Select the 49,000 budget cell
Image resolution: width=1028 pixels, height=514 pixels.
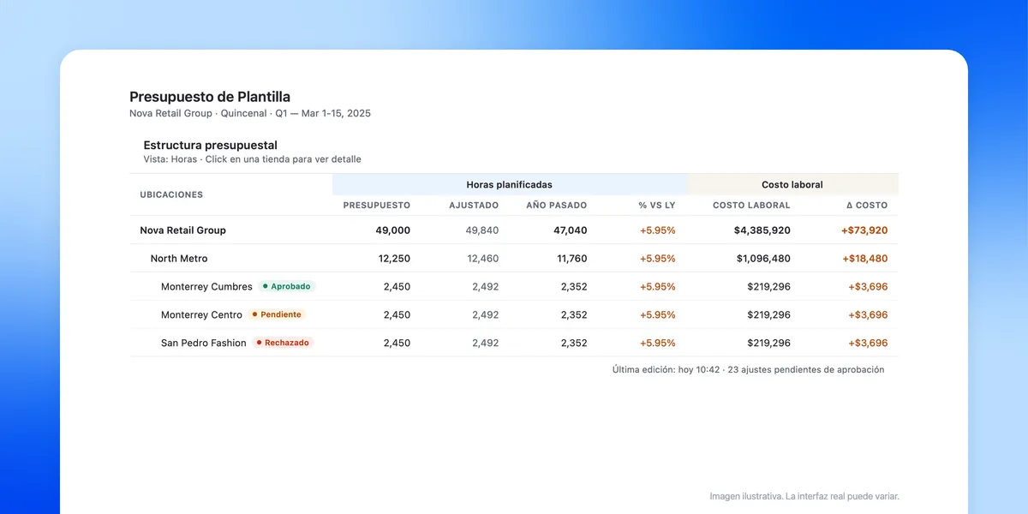click(x=392, y=230)
